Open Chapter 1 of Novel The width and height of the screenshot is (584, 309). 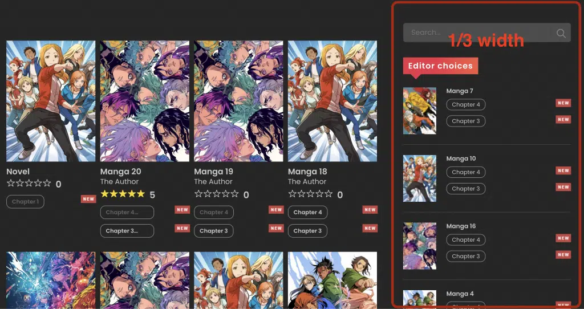click(x=25, y=202)
